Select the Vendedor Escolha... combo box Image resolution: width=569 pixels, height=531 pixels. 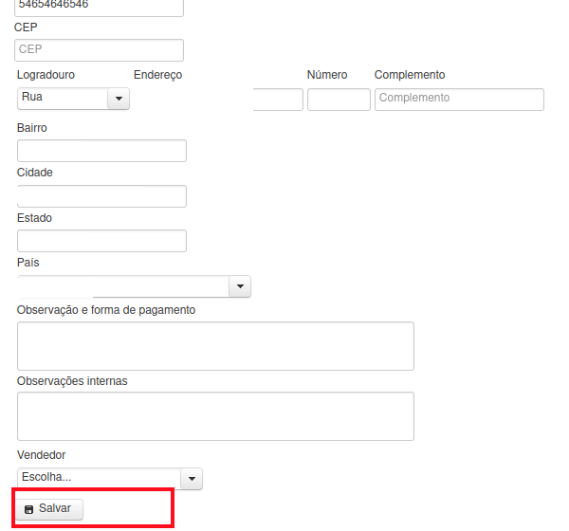pyautogui.click(x=110, y=479)
